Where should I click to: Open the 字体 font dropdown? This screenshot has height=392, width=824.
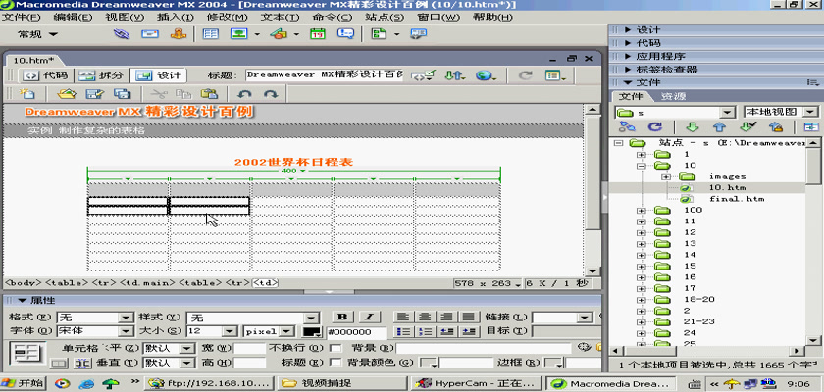(127, 331)
